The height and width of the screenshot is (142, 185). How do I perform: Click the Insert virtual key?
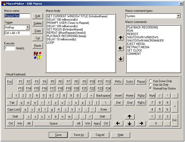[118, 96]
